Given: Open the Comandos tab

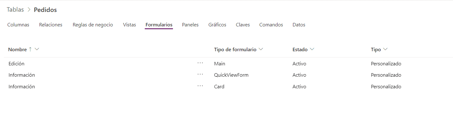Looking at the screenshot, I should click(271, 25).
